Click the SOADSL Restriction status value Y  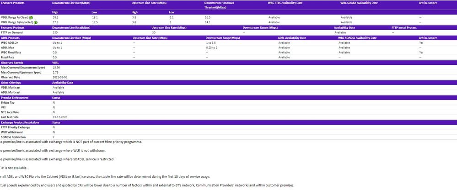pos(54,137)
